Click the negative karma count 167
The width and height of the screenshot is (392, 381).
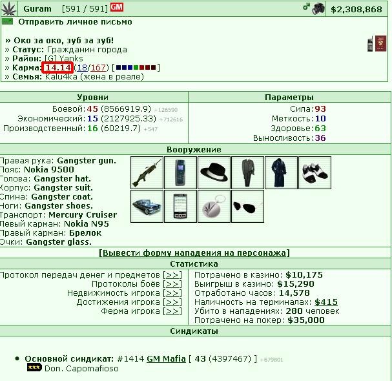pos(98,68)
